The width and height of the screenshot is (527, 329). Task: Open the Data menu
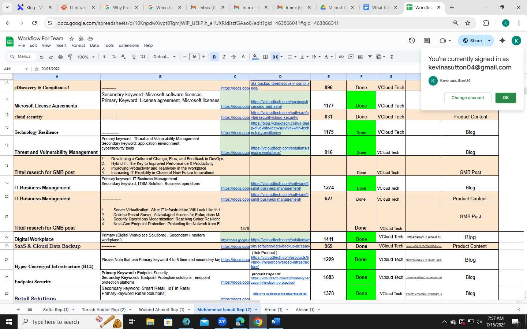pos(94,45)
